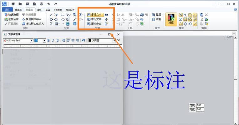
Task: Click 多行文本 multiline text button
Action: 95,15
